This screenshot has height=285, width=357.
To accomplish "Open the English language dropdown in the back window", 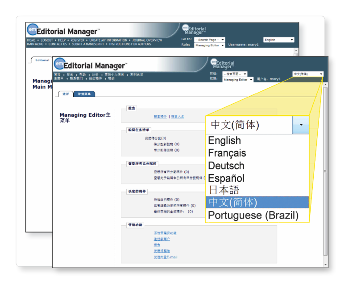I will point(279,40).
